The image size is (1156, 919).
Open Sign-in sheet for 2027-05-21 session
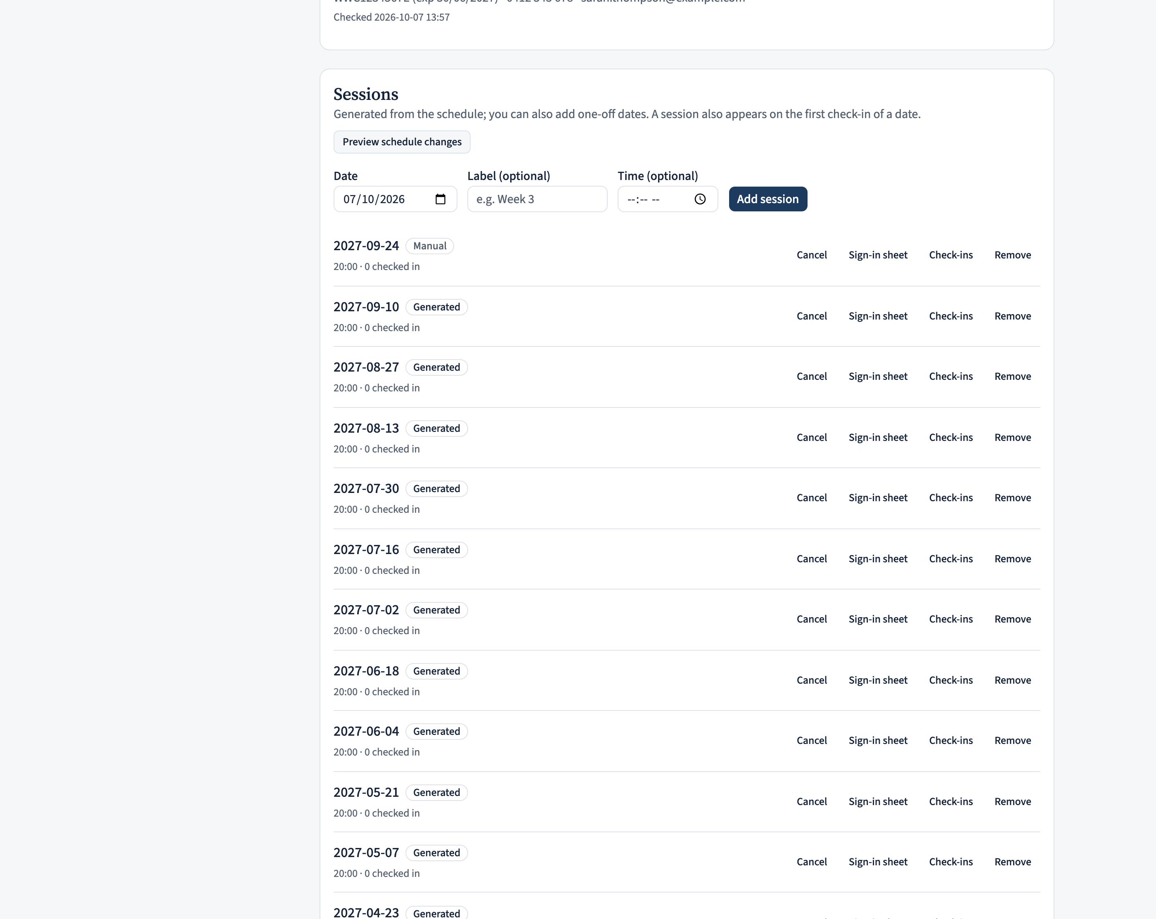pyautogui.click(x=878, y=802)
